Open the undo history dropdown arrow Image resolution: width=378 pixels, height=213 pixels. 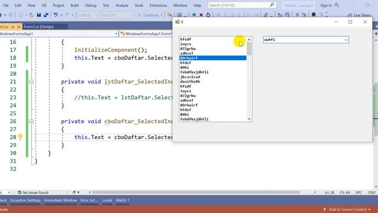click(x=61, y=15)
